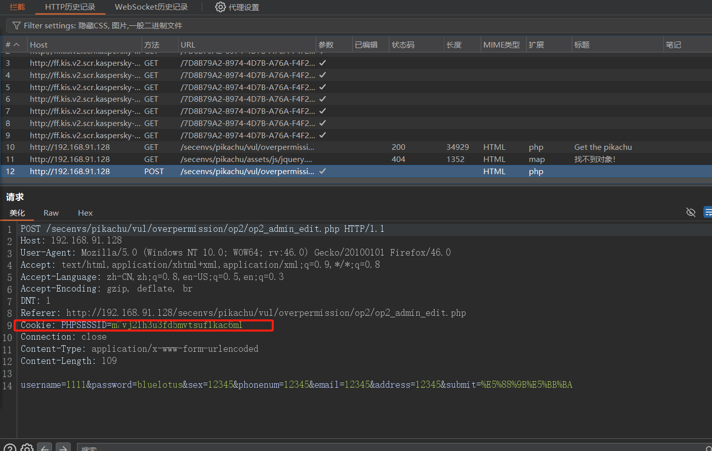Sort by the 已编辑 column header

[x=371, y=45]
